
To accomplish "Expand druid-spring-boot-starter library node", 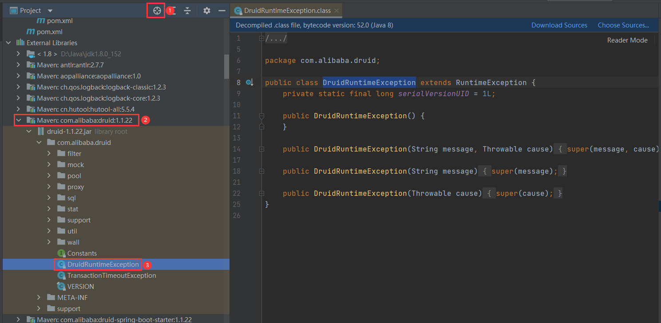I will (18, 319).
